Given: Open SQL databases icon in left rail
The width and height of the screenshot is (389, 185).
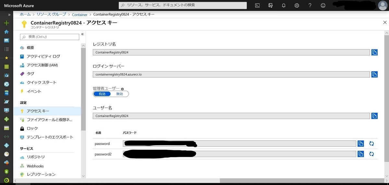Looking at the screenshot, I should 6,93.
